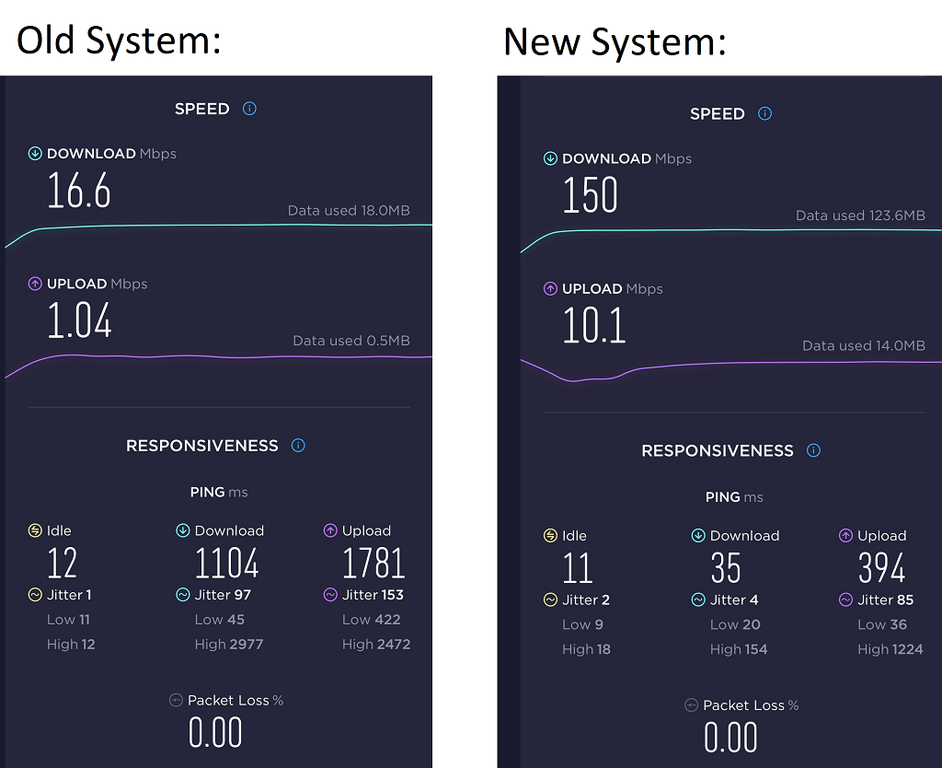Open the RESPONSIVENESS info icon on Old System
The width and height of the screenshot is (942, 768).
point(297,445)
